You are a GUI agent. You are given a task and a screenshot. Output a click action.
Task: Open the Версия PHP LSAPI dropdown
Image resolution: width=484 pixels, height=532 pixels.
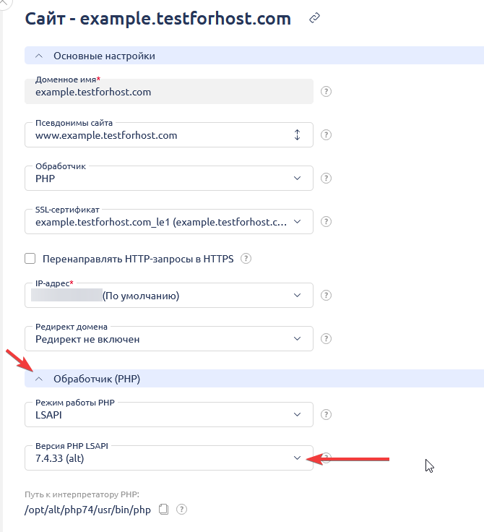pyautogui.click(x=169, y=458)
